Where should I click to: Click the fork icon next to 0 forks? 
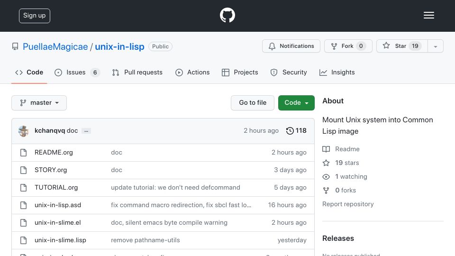[326, 191]
